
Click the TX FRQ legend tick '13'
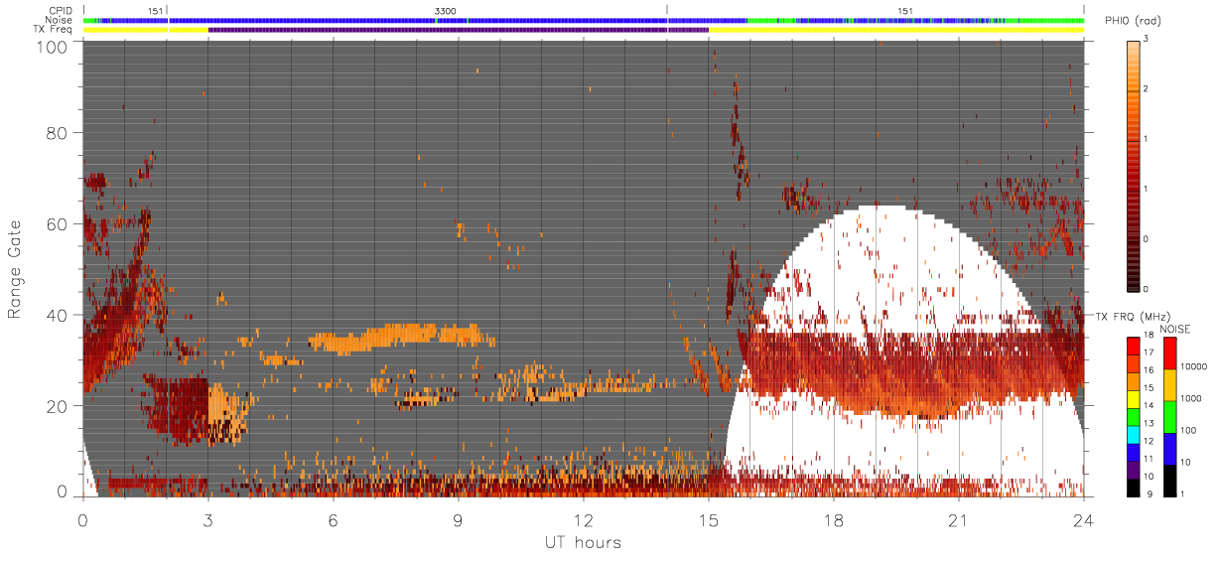(1150, 423)
